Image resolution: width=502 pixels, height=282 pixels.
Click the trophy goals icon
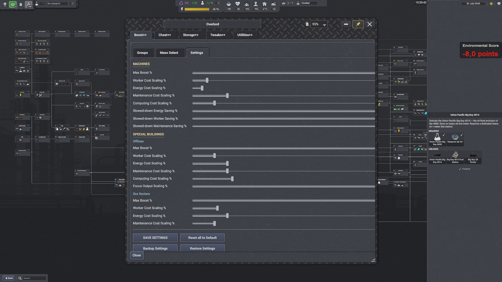pos(5,4)
